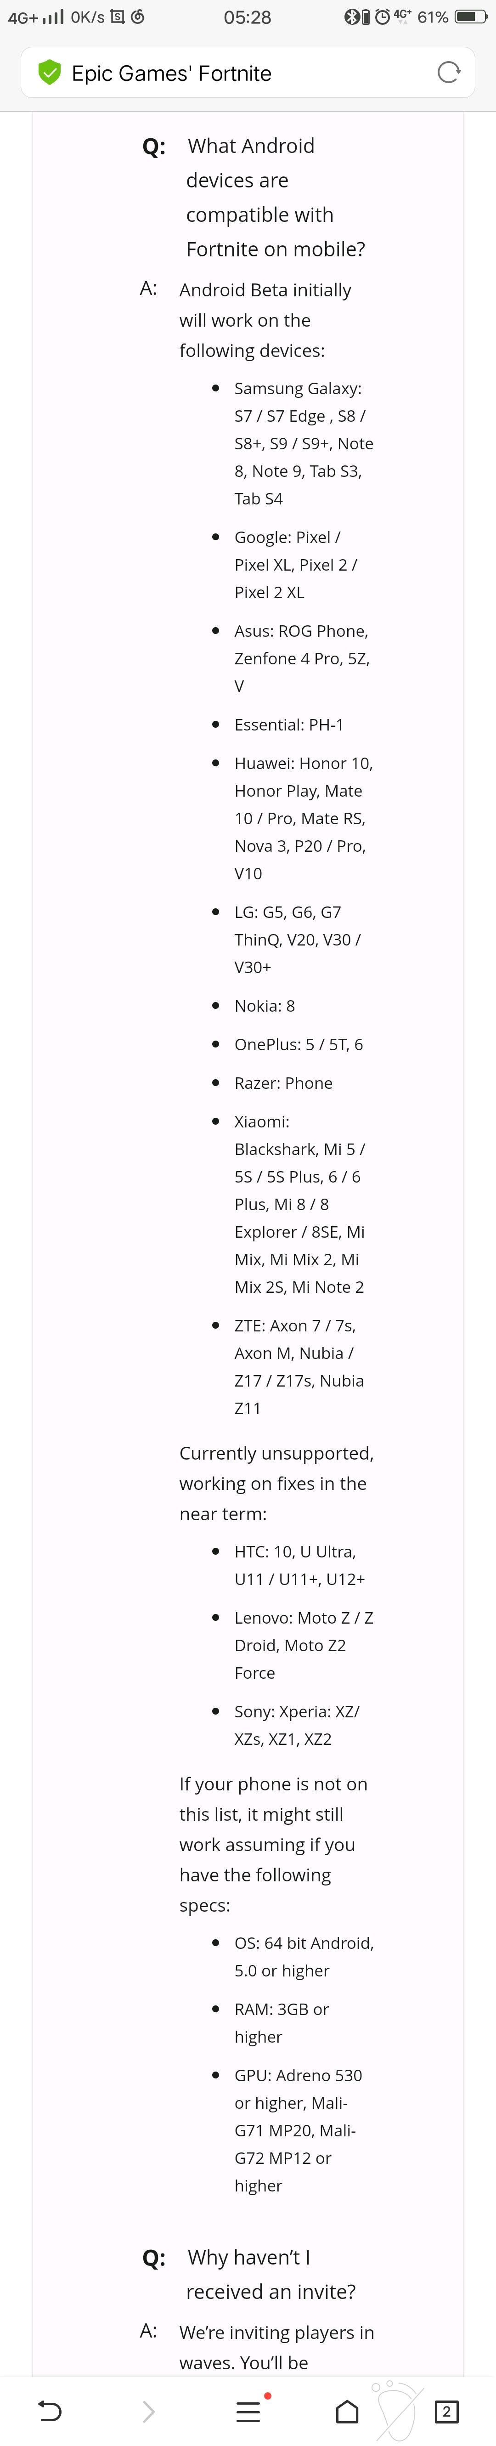Tap the question about compatible Android devices
The image size is (496, 2446).
click(275, 198)
